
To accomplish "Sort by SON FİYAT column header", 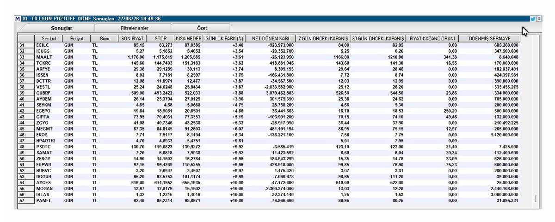I will point(132,39).
